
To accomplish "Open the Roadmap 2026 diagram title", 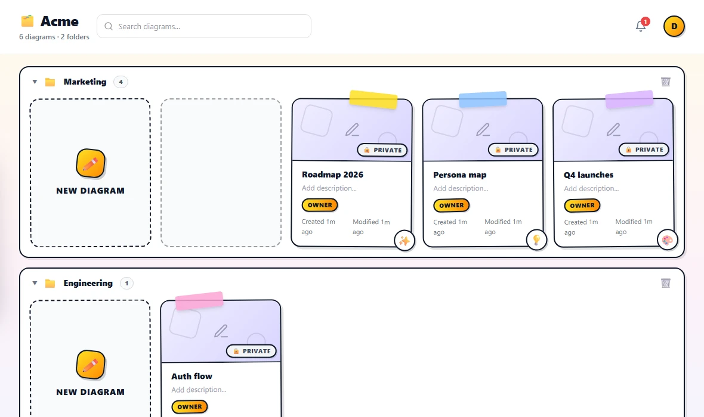I will click(x=333, y=175).
